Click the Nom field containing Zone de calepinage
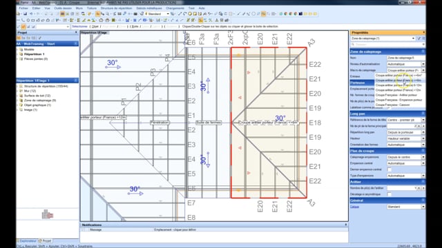 406,58
